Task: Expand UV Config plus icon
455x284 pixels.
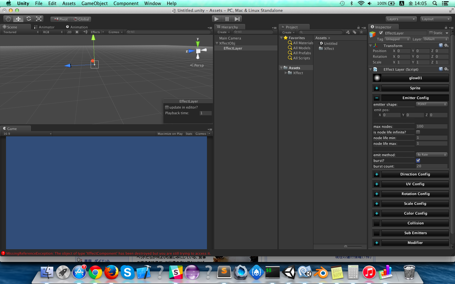Action: coord(377,184)
